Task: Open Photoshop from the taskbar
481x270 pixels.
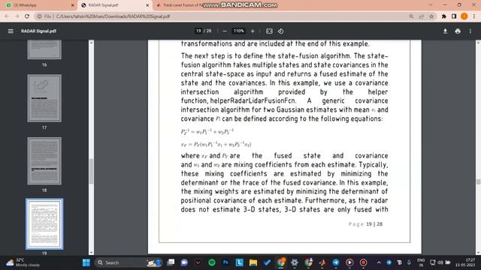Action: [225, 262]
